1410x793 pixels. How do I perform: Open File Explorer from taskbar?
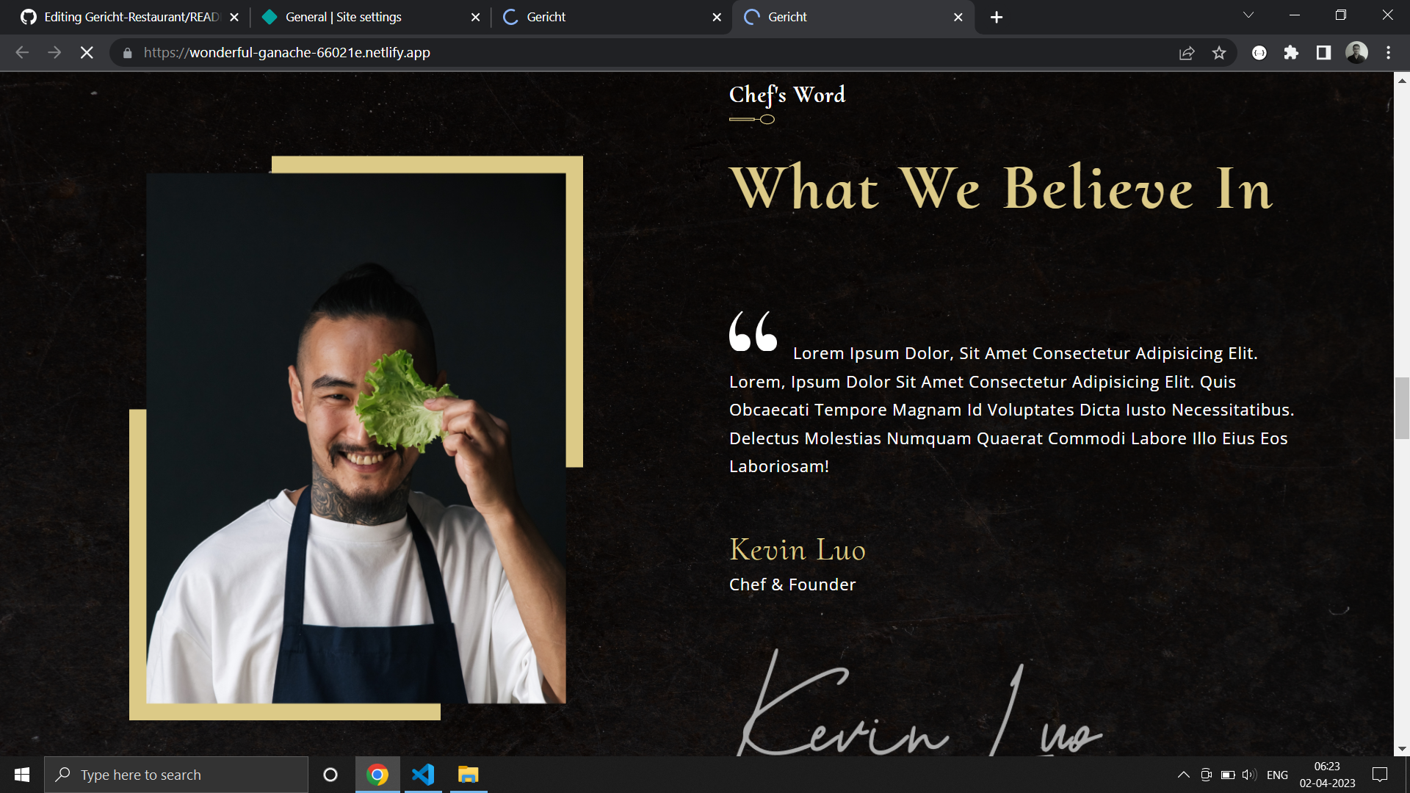tap(468, 775)
